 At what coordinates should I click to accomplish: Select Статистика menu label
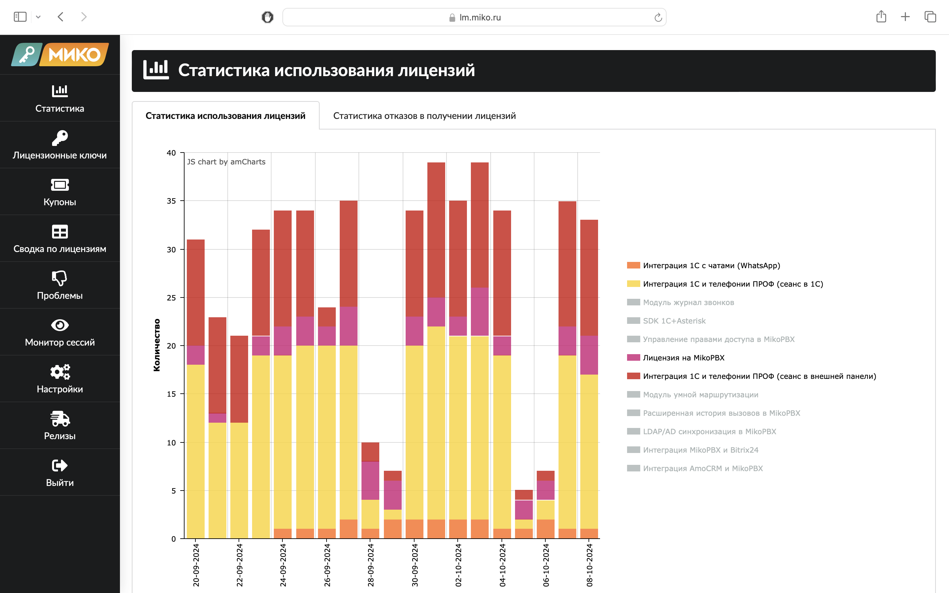point(60,108)
